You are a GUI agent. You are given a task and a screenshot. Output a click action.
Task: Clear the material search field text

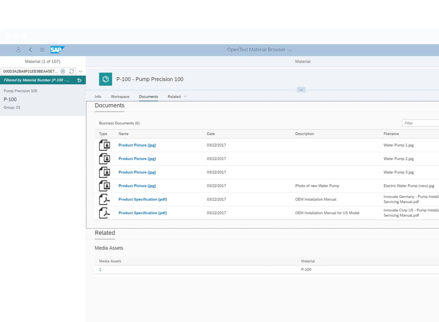click(63, 71)
